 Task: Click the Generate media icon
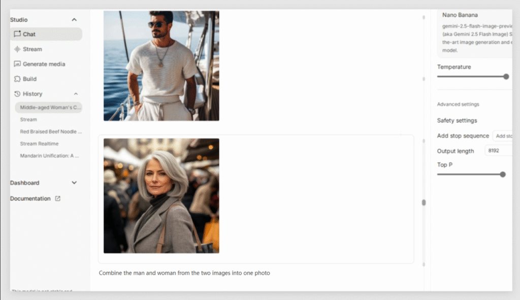pos(17,63)
